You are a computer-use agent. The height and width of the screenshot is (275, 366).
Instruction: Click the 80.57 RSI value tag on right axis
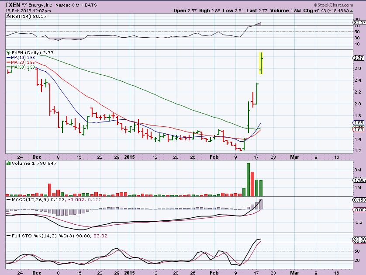coord(359,22)
